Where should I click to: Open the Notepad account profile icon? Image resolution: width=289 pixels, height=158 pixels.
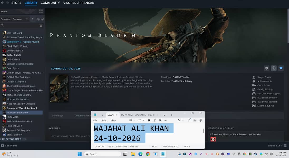tap(195, 120)
